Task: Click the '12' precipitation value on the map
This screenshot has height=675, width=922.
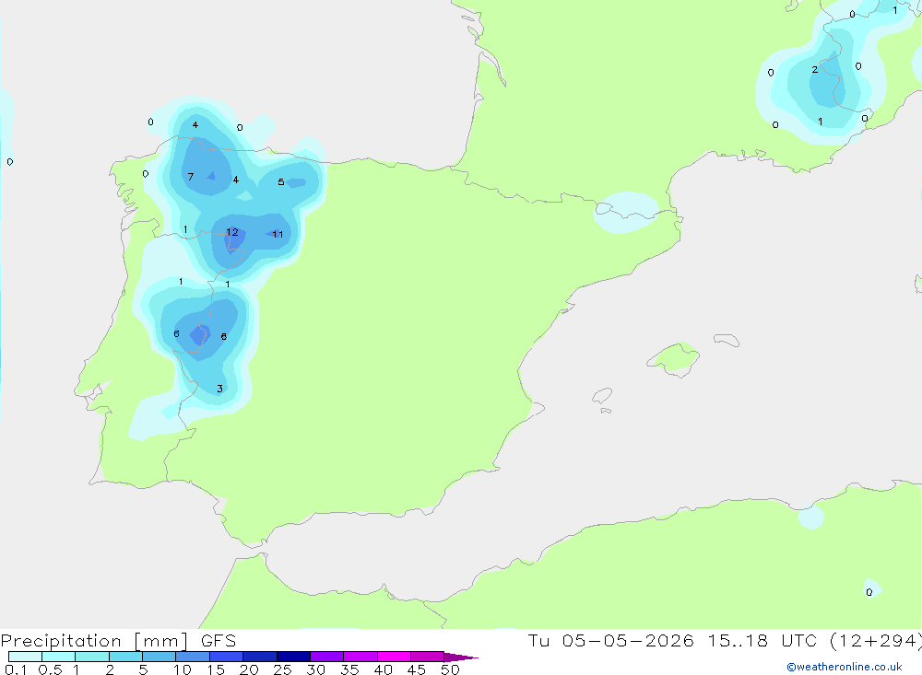Action: pyautogui.click(x=232, y=232)
